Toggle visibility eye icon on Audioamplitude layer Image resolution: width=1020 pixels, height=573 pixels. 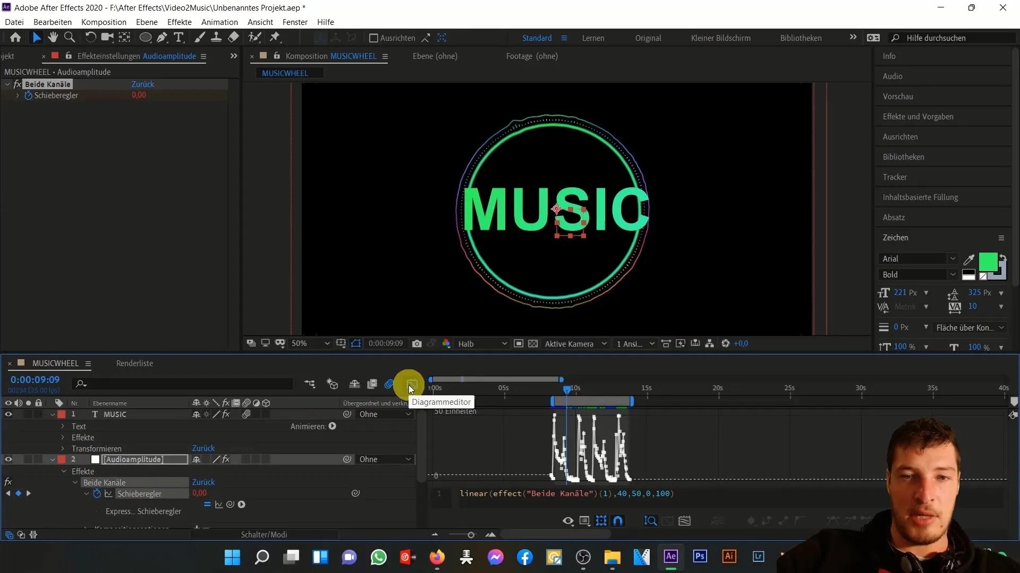[8, 459]
